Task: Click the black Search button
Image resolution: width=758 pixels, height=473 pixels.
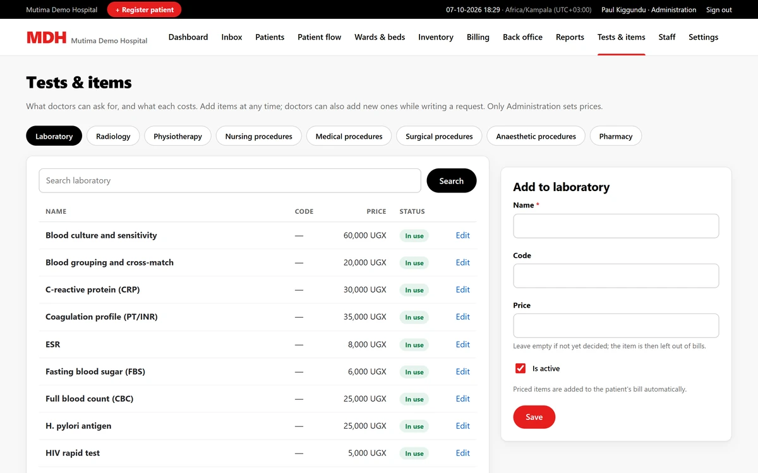Action: pyautogui.click(x=452, y=181)
